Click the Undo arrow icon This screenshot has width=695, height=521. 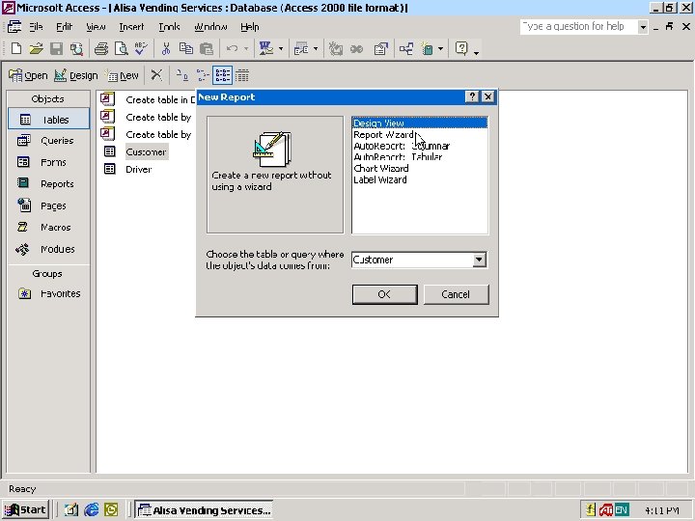(232, 48)
